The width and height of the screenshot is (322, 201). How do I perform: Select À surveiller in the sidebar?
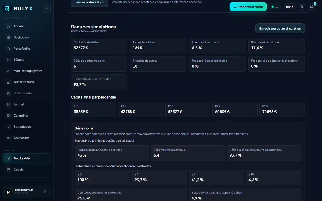coord(26,138)
